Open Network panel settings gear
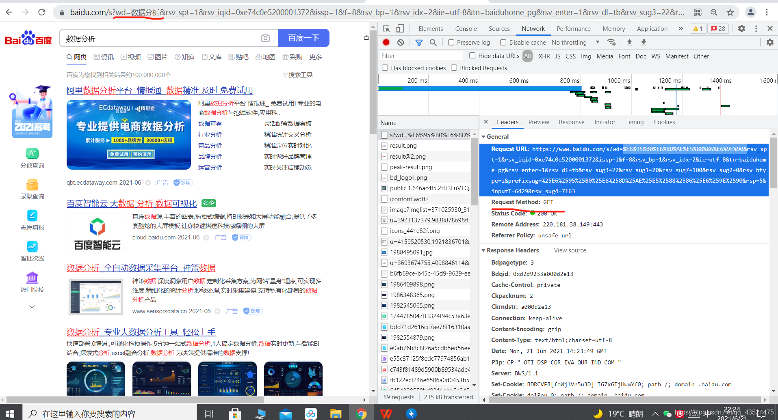The height and width of the screenshot is (420, 778). 770,42
